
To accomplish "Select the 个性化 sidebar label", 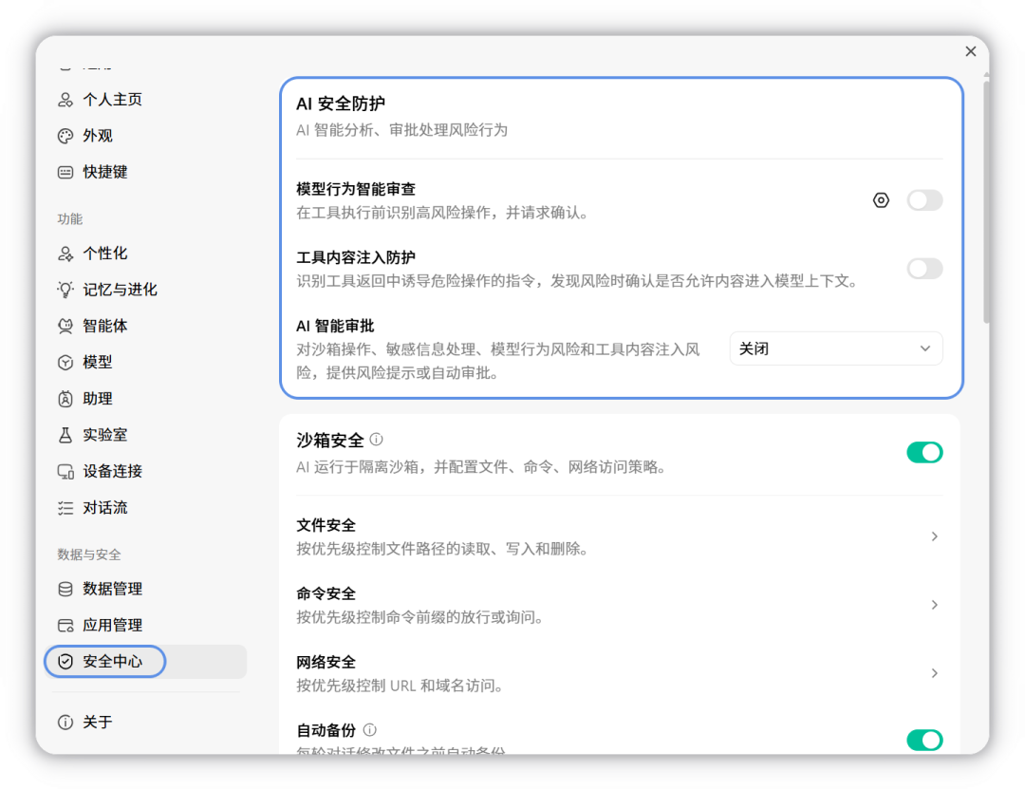I will (104, 254).
